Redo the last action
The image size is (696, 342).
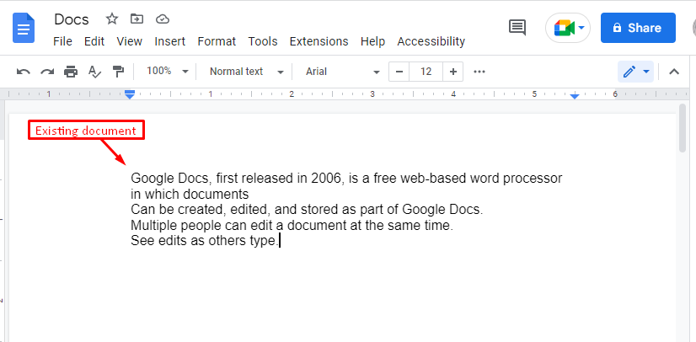pyautogui.click(x=47, y=72)
